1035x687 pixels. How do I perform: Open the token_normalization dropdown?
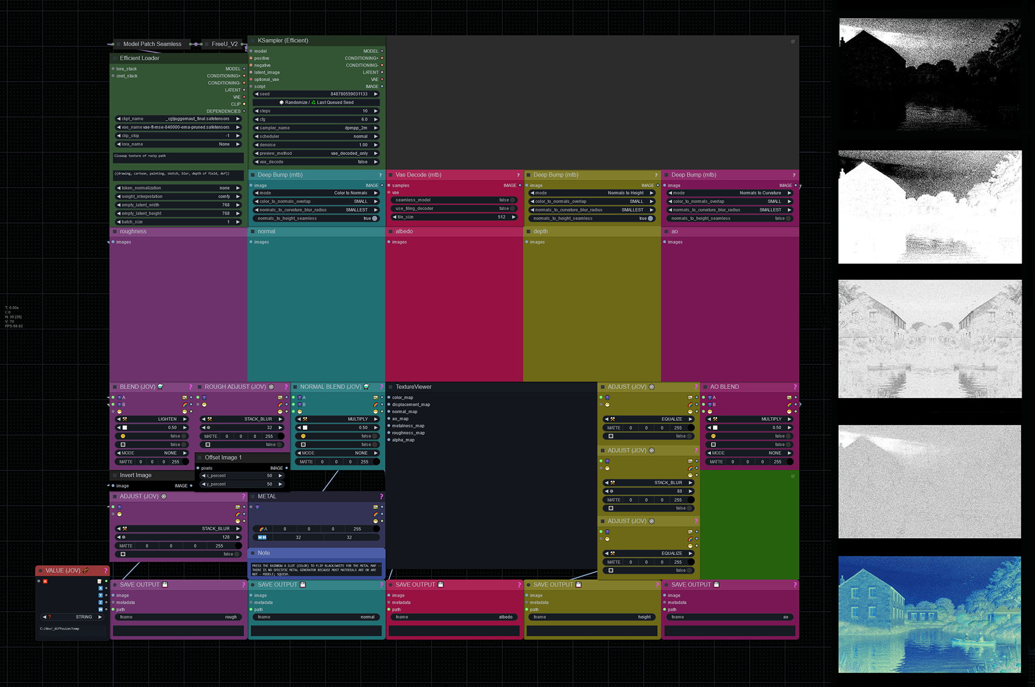[178, 188]
